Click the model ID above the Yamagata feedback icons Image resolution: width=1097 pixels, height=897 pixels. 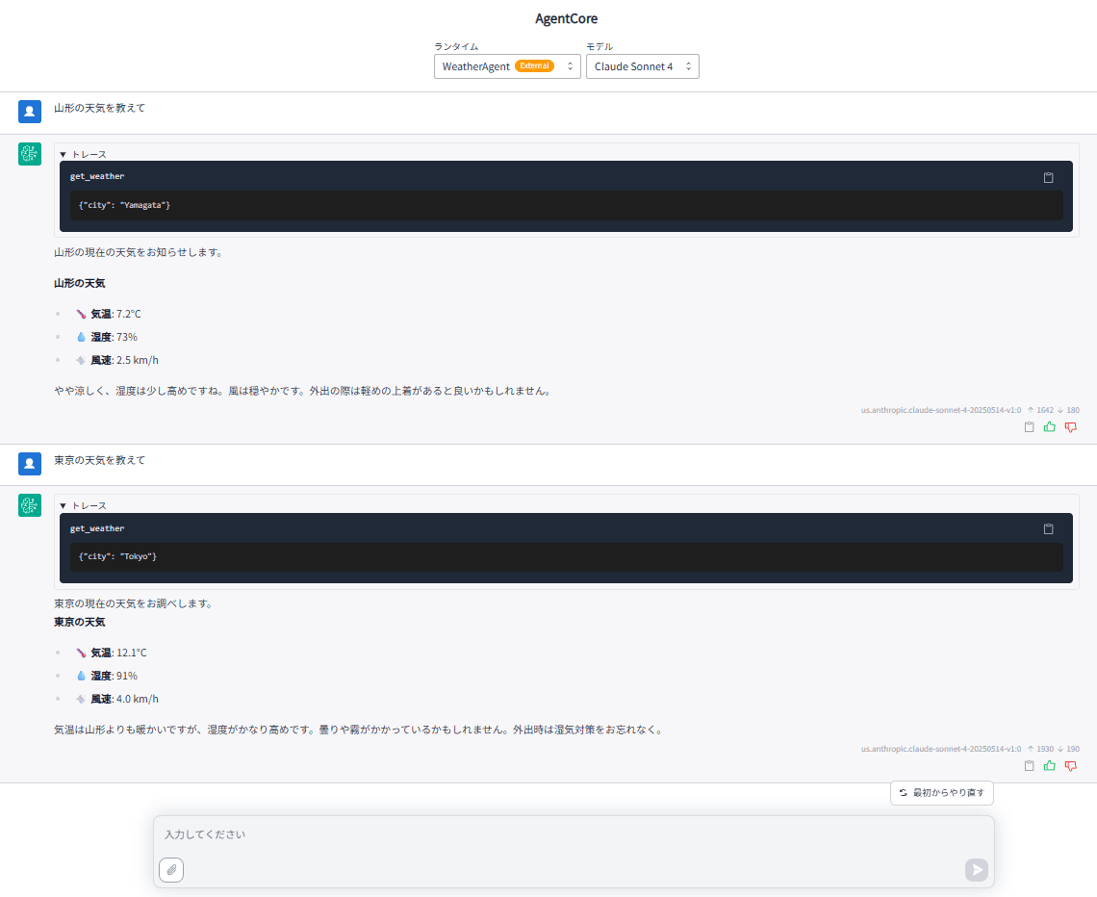pos(940,410)
